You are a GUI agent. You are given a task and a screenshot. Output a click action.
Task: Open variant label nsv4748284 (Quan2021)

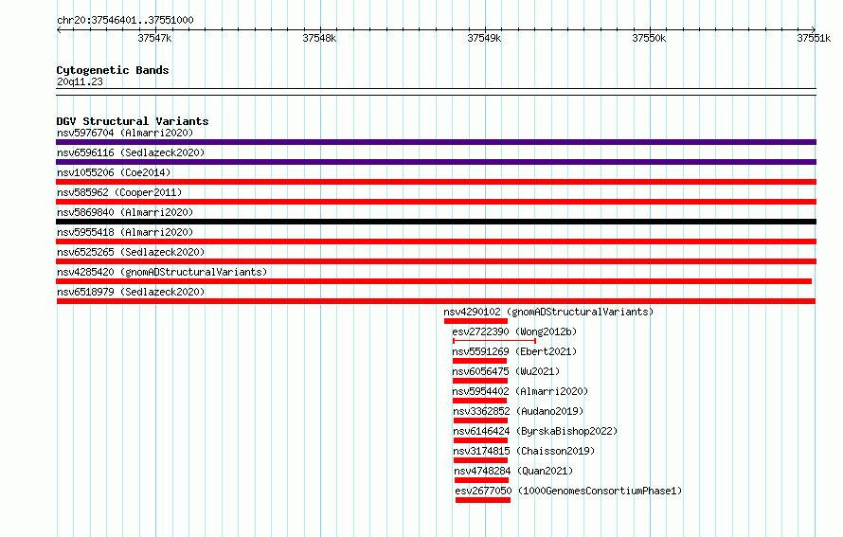tap(513, 471)
